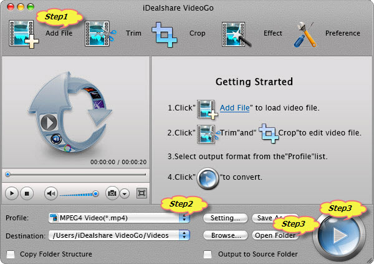The image size is (374, 264).
Task: Stop the preview playback
Action: click(27, 193)
